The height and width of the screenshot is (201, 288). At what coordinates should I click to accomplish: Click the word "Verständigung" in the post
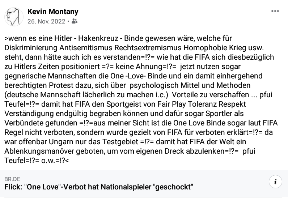tap(29, 114)
